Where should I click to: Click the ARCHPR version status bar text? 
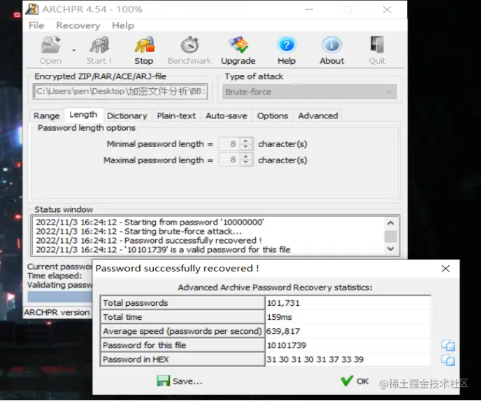pos(57,312)
